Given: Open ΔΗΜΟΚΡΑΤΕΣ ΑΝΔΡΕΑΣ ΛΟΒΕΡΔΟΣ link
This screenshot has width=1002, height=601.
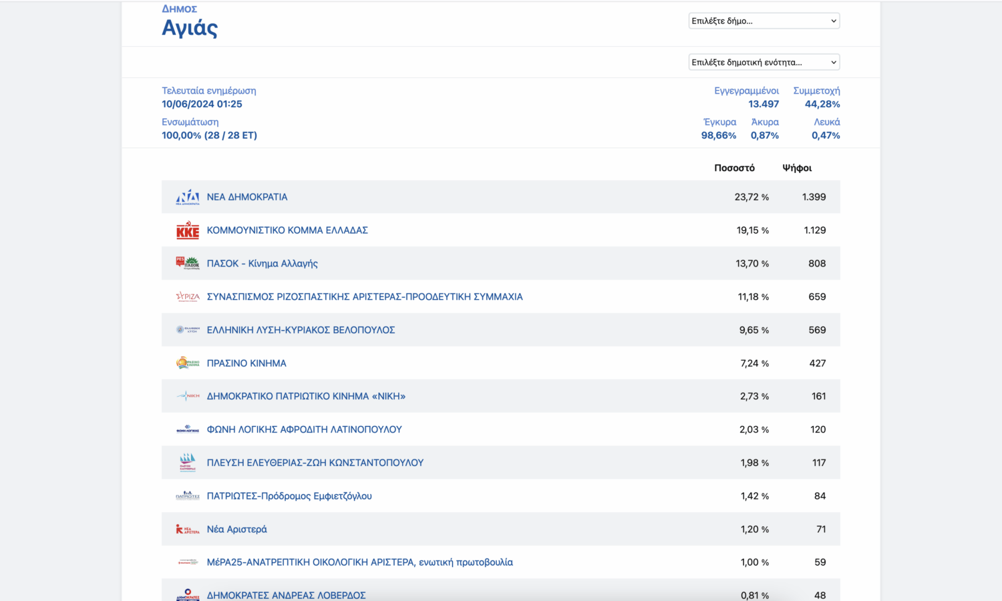Looking at the screenshot, I should pos(287,595).
